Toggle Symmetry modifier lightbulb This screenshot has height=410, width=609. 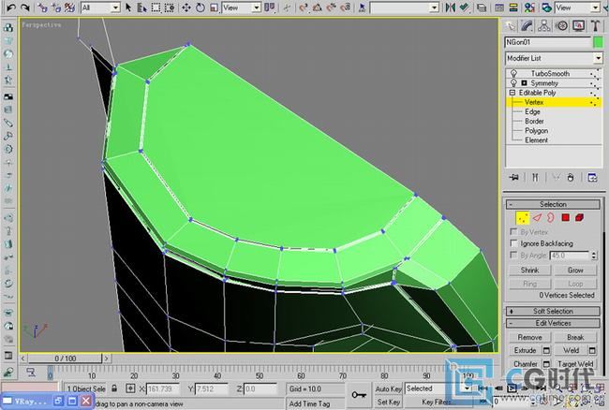(x=513, y=83)
